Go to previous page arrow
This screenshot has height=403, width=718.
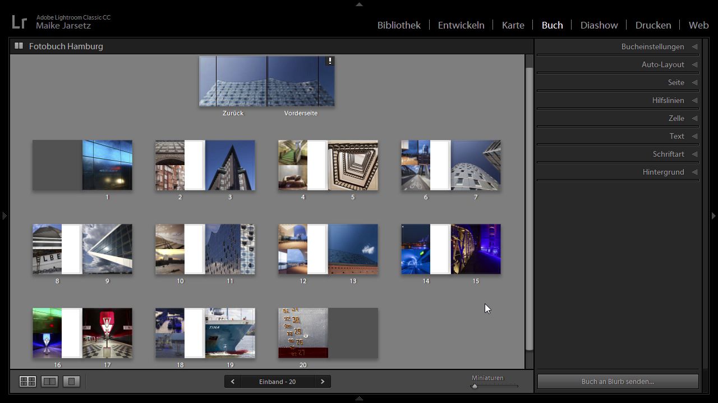point(232,382)
